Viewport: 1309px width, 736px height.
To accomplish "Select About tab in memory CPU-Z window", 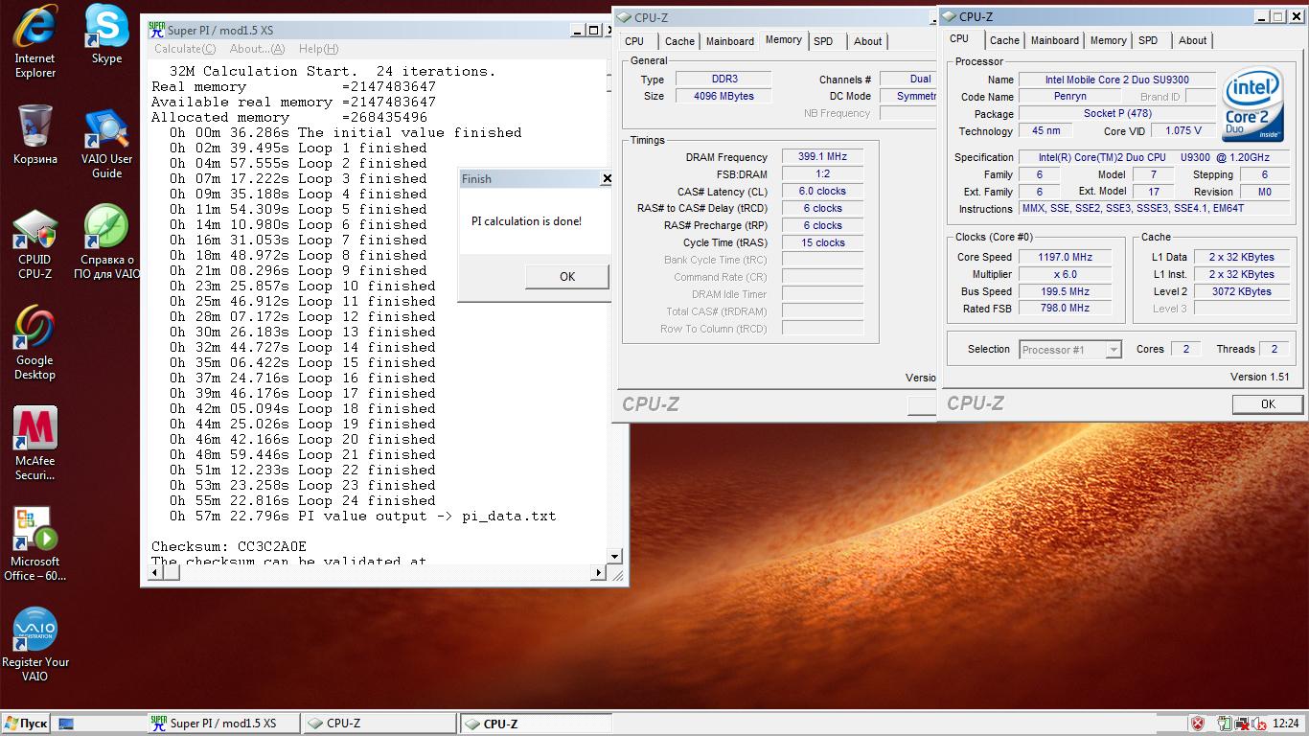I will point(867,41).
